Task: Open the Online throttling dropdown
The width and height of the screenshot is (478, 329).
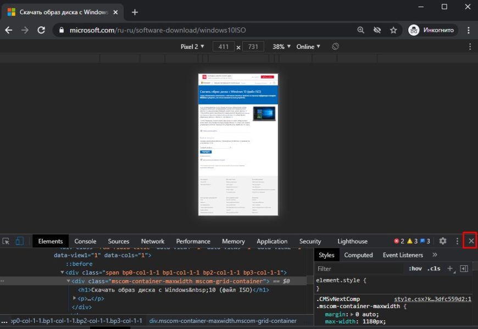Action: coord(308,47)
